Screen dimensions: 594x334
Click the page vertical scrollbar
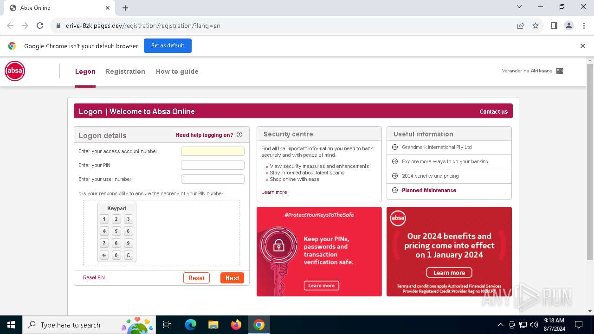click(x=590, y=162)
